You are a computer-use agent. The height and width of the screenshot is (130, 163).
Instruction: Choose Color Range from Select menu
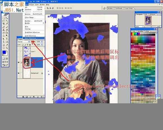click(x=34, y=17)
